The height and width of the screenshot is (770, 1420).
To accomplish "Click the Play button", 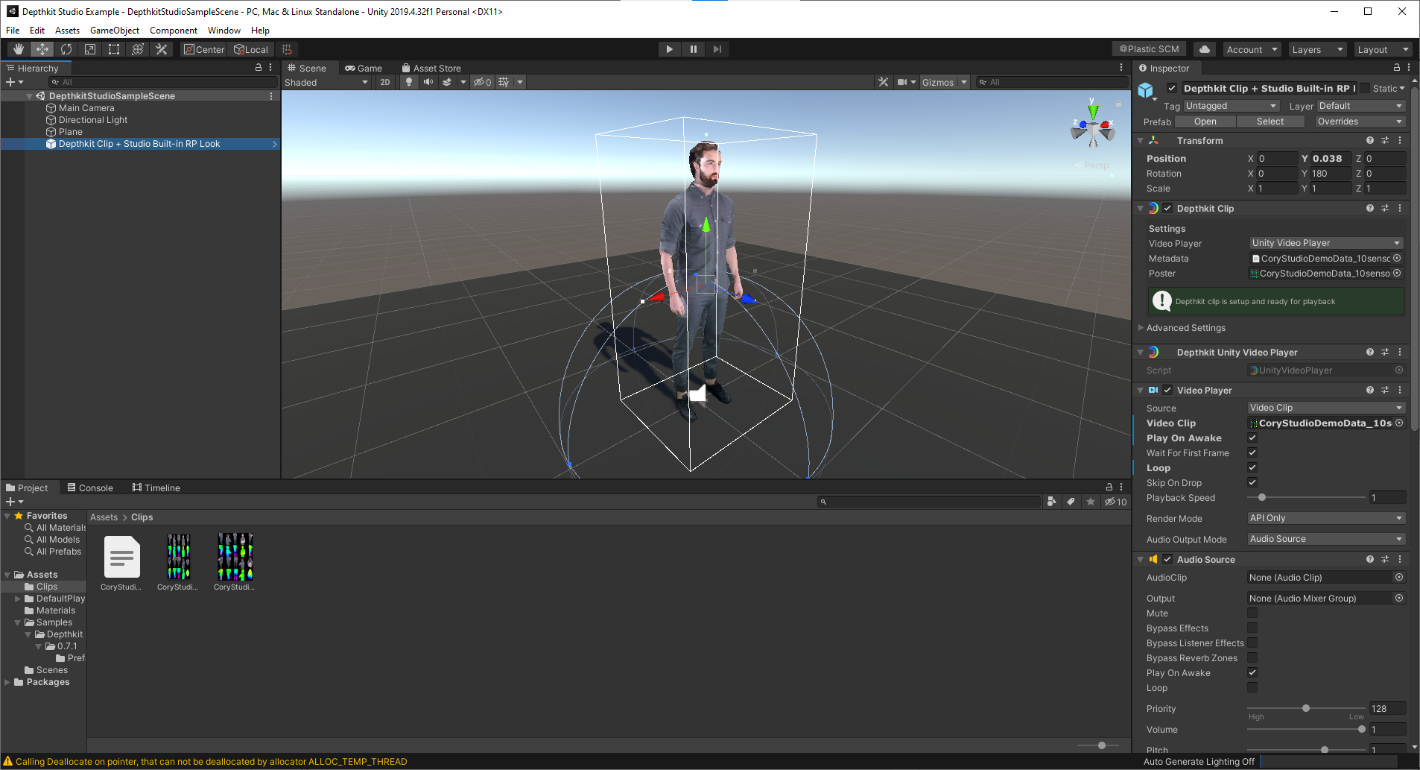I will (x=670, y=49).
